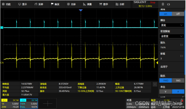Select the C1 channel offset marker

(2, 63)
